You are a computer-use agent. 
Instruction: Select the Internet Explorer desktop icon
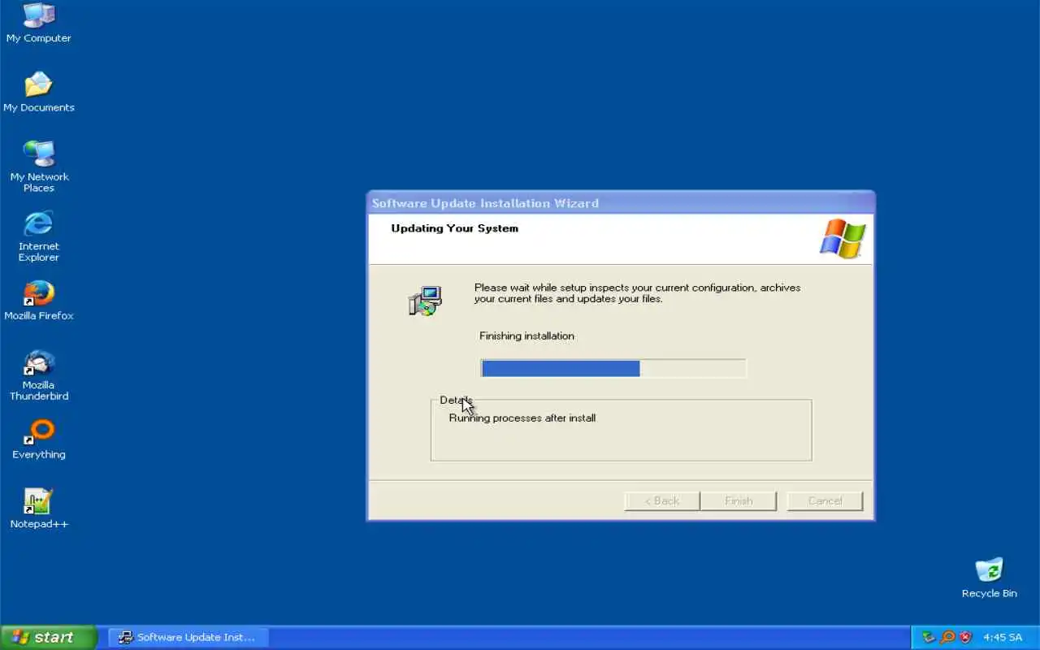pos(38,236)
